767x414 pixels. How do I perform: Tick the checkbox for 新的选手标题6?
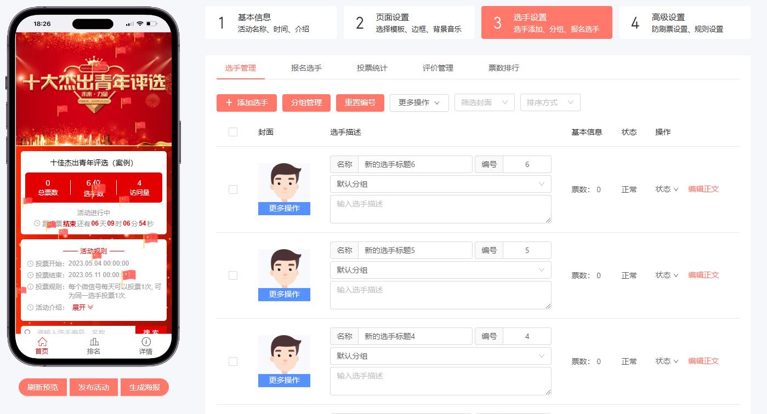(x=233, y=189)
